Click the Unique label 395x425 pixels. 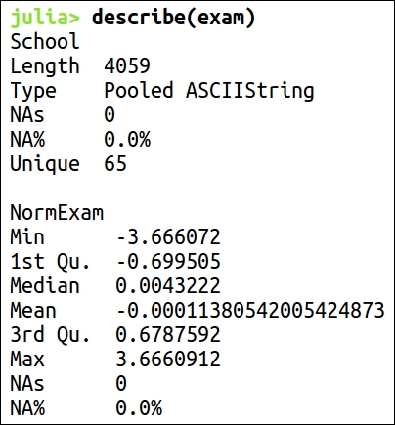point(45,164)
